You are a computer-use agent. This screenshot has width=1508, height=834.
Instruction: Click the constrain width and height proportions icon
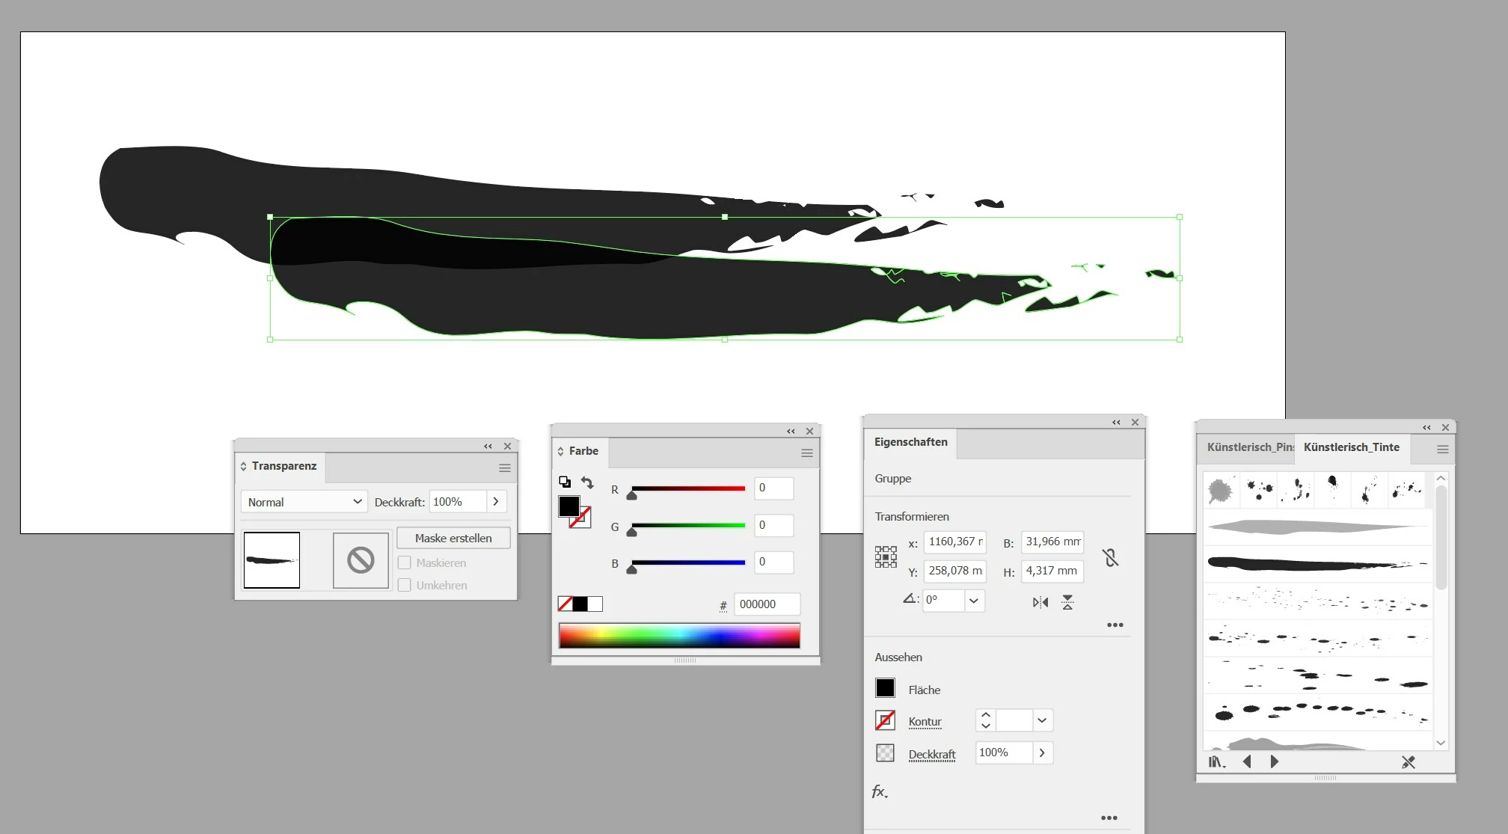1111,557
